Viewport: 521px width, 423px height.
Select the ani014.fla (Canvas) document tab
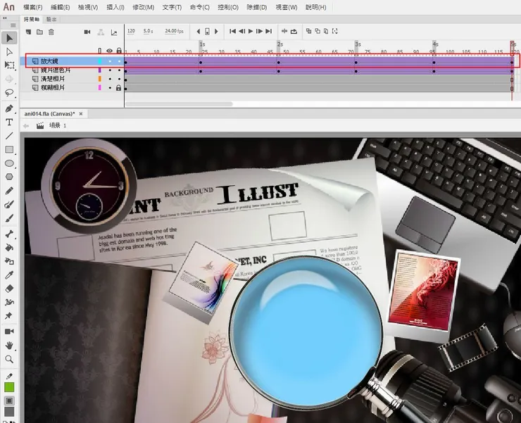pos(49,113)
